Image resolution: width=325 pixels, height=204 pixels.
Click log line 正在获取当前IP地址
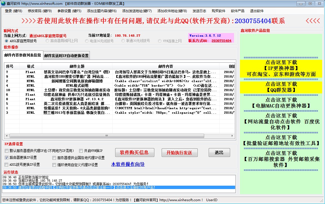coord(26,177)
